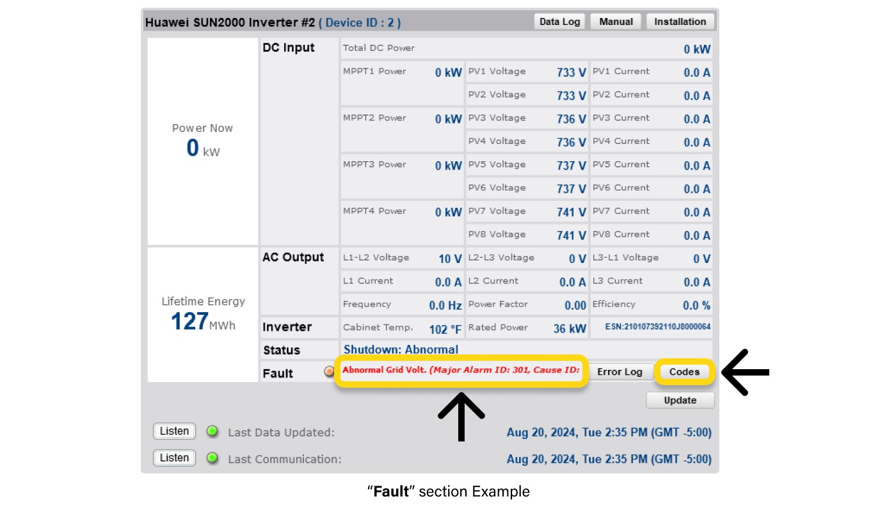Click green indicator beside Last Communication
The width and height of the screenshot is (896, 508).
213,458
